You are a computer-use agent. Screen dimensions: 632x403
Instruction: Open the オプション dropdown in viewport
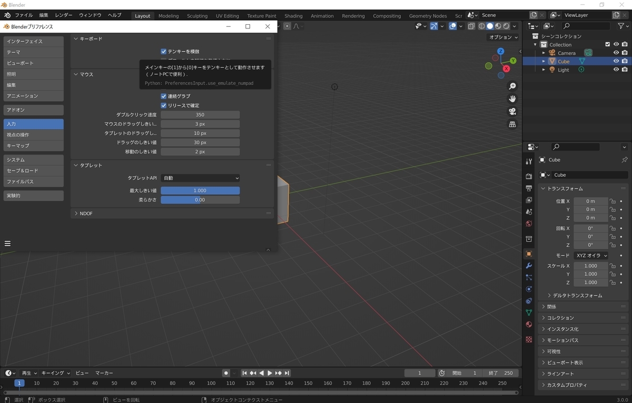pos(503,37)
